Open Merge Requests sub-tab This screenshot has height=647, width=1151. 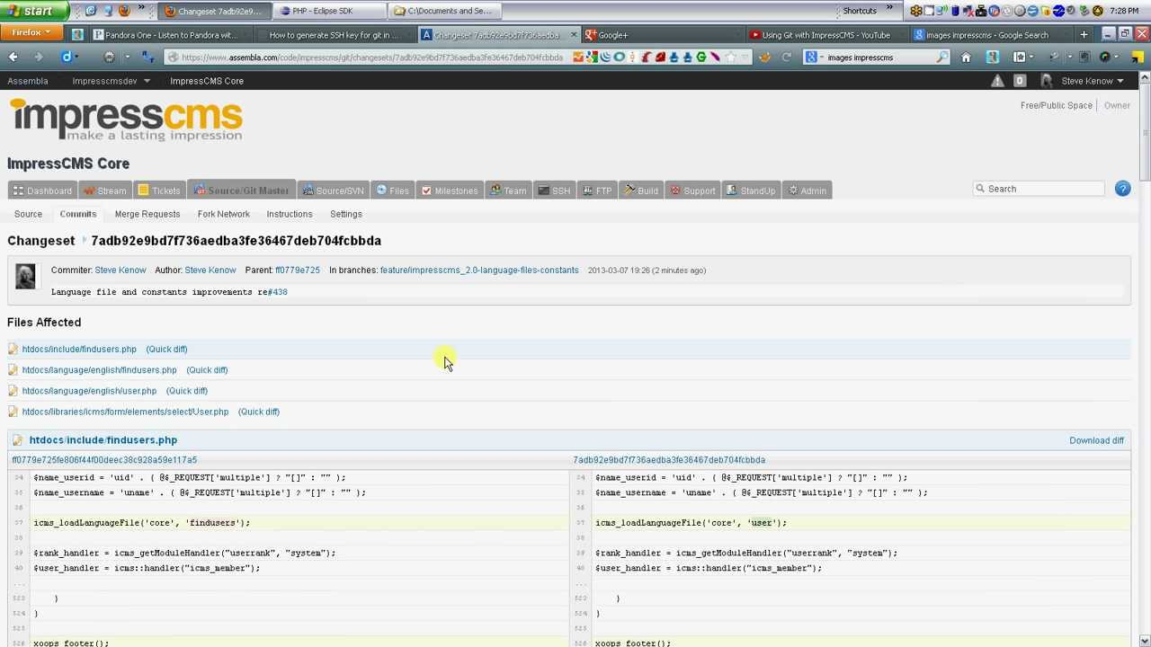147,214
